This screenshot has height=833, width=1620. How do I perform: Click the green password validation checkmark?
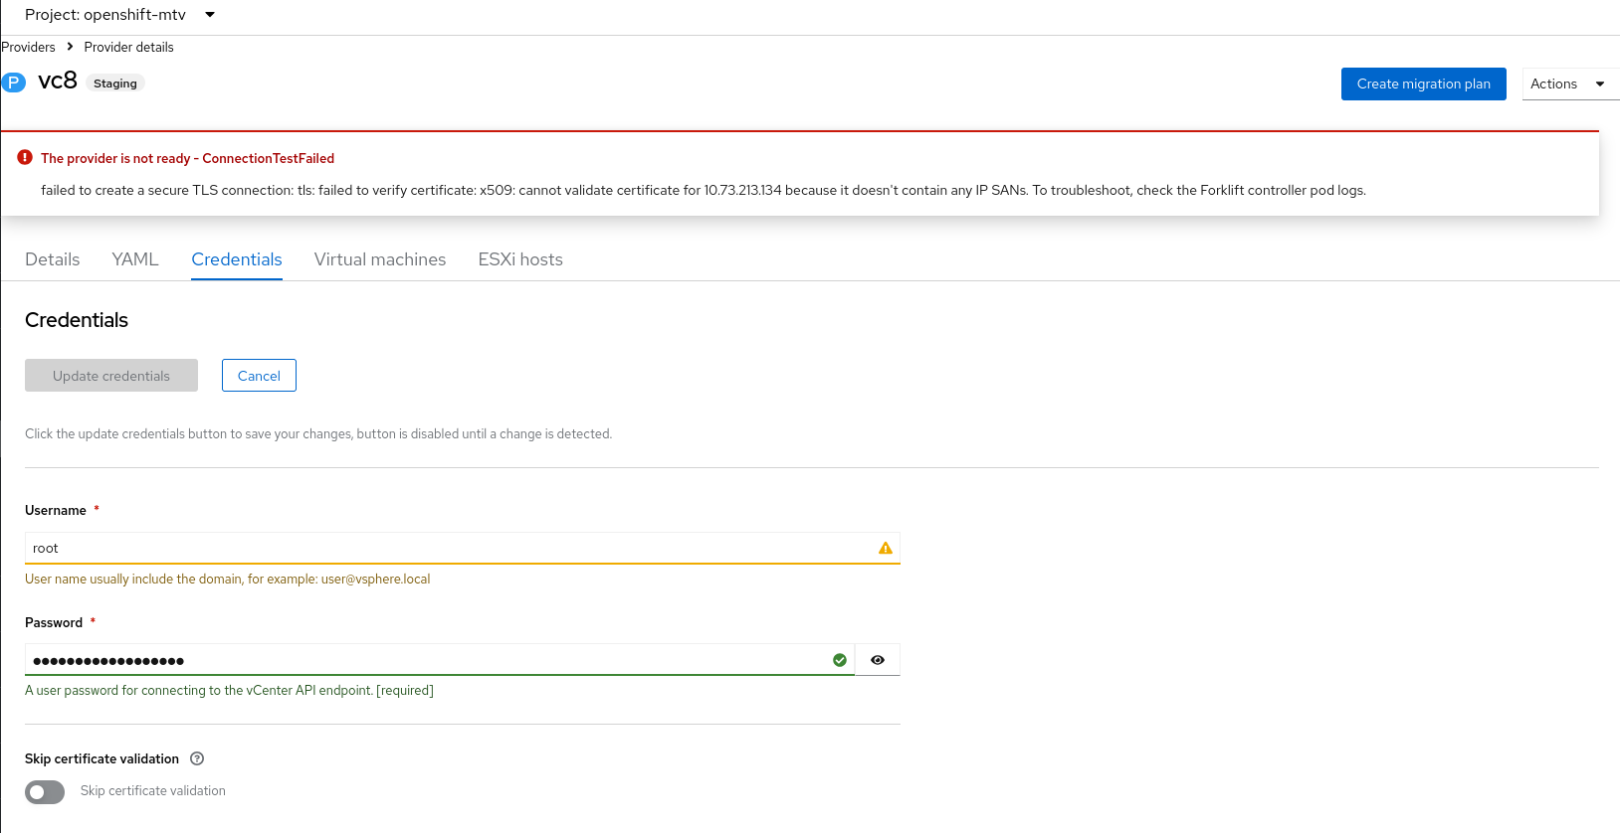tap(840, 660)
